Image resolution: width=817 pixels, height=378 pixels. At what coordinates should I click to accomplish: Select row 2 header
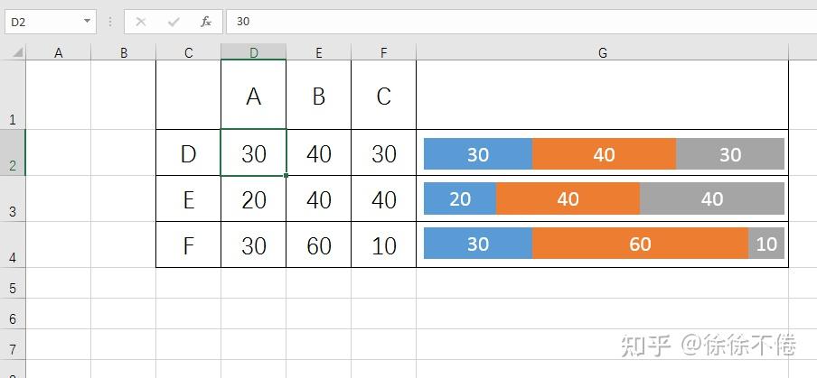[12, 153]
